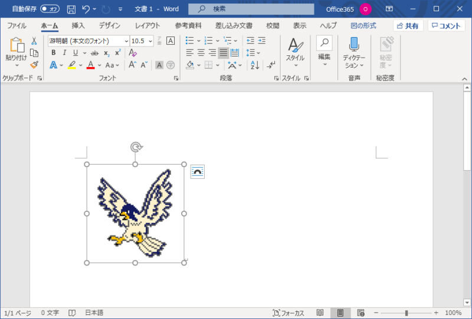The width and height of the screenshot is (472, 319).
Task: Enable Focus mode
Action: point(288,313)
